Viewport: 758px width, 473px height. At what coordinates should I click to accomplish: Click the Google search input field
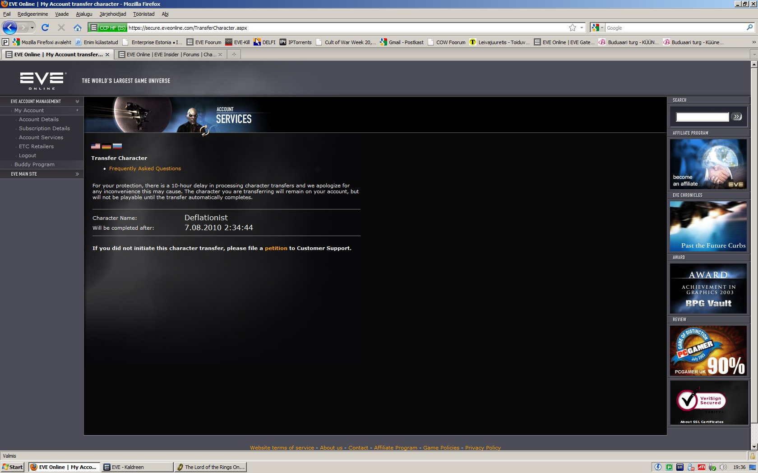coord(675,27)
